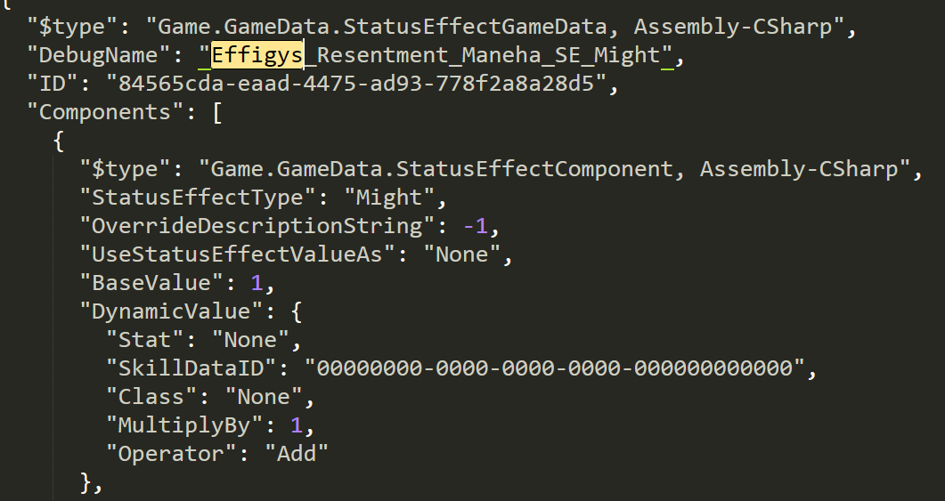Click the closing brace after Operator line
945x501 pixels.
point(86,483)
